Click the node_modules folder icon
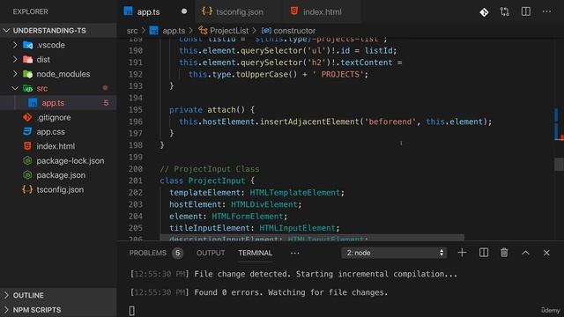The width and height of the screenshot is (564, 317). pyautogui.click(x=27, y=74)
